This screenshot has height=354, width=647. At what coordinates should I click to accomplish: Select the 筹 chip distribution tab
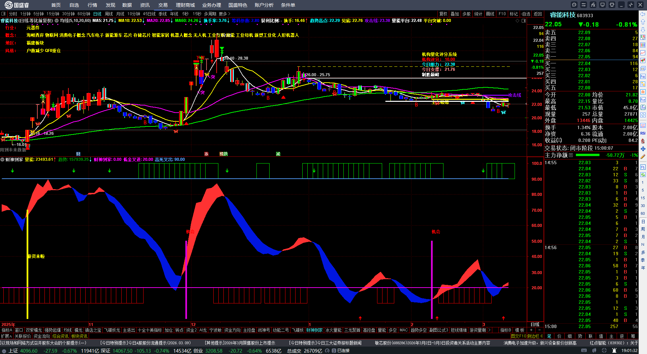point(633,336)
